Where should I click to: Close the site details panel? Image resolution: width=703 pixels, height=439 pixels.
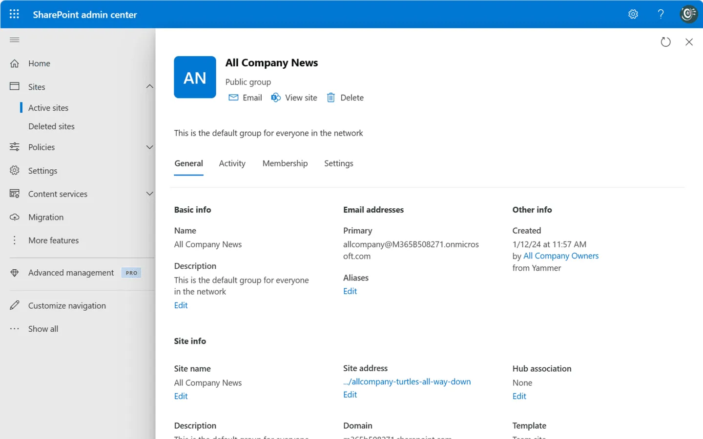[689, 42]
